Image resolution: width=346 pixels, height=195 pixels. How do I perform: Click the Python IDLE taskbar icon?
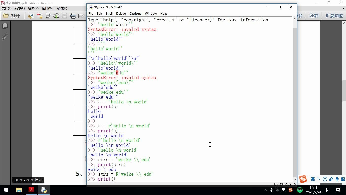[44, 190]
